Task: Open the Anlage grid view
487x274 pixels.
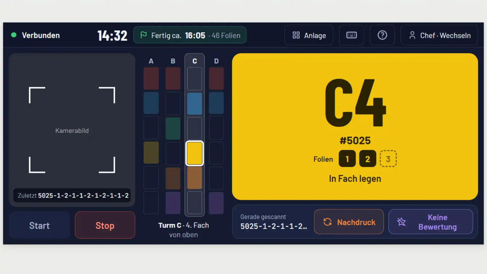Action: point(309,35)
